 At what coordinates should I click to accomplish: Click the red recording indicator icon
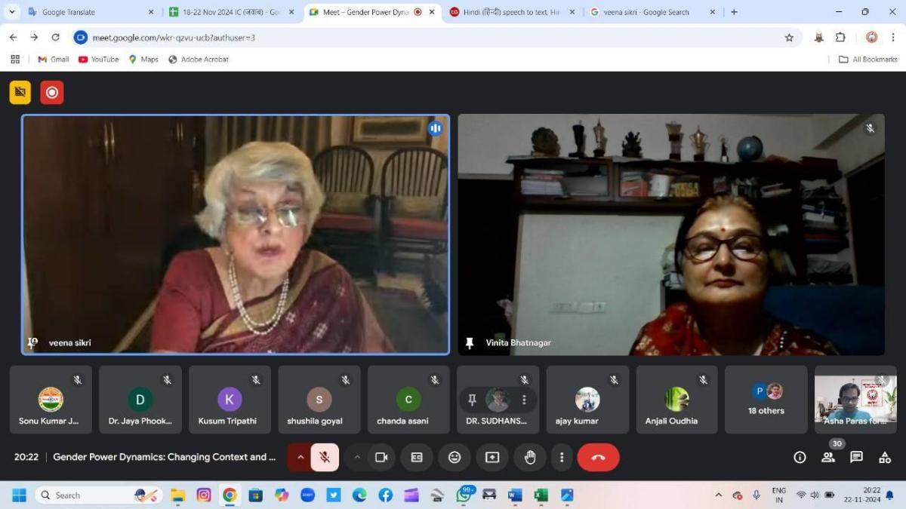52,92
